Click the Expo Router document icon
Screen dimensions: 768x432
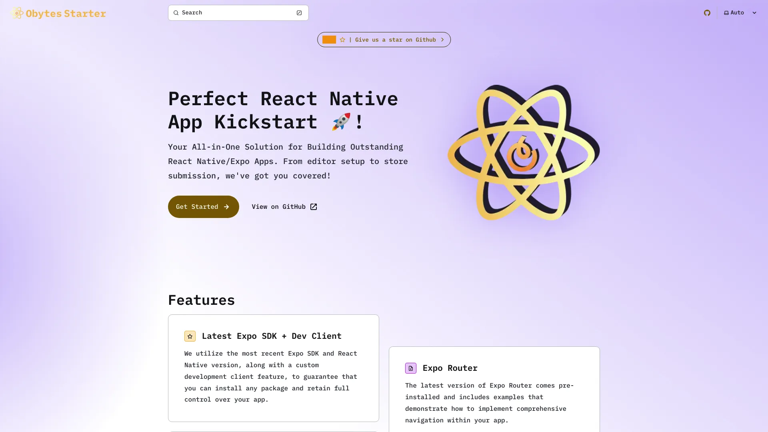(x=410, y=368)
